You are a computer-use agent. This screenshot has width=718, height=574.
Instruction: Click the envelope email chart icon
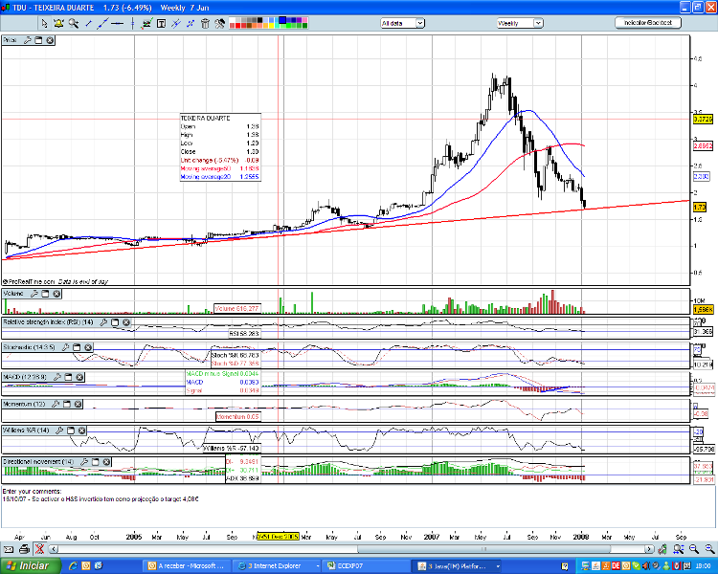(9, 549)
